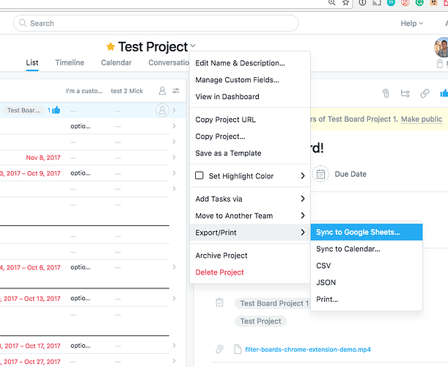Click the Test Project tag in task pane
The height and width of the screenshot is (367, 448).
[x=260, y=321]
